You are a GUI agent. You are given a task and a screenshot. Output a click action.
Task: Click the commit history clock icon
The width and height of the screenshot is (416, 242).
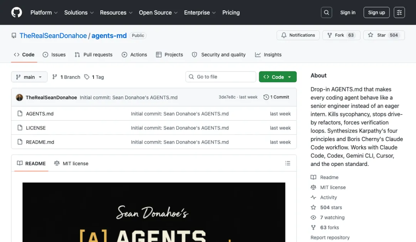click(x=266, y=97)
